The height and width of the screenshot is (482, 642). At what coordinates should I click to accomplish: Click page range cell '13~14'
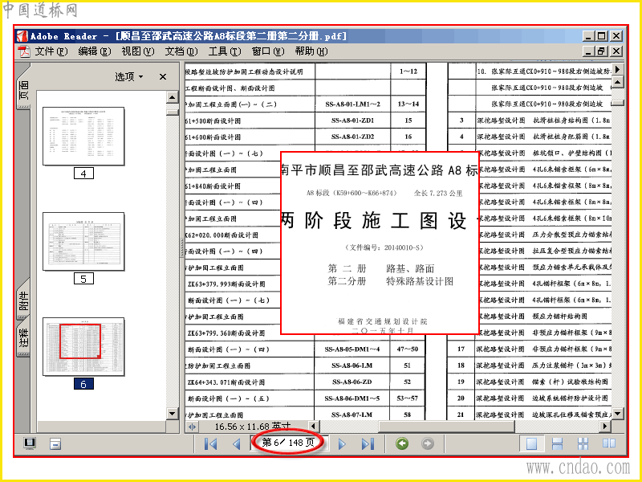[408, 104]
